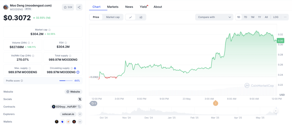Select the 7D time range
Image resolution: width=292 pixels, height=125 pixels.
coord(246,17)
